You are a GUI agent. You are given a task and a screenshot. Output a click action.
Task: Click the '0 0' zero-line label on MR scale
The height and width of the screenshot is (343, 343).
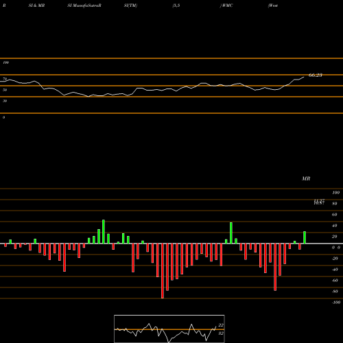tap(336, 248)
